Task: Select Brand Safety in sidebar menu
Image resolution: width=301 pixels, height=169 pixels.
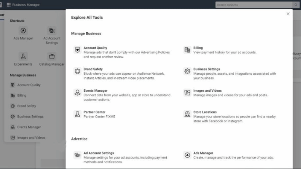Action: (26, 106)
